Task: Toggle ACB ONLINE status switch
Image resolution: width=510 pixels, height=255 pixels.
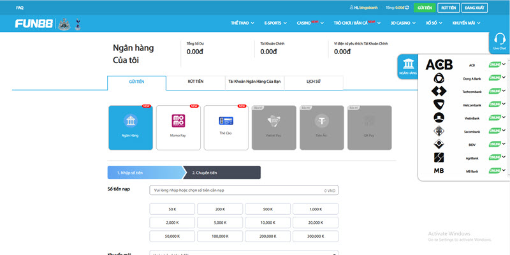Action: click(495, 65)
